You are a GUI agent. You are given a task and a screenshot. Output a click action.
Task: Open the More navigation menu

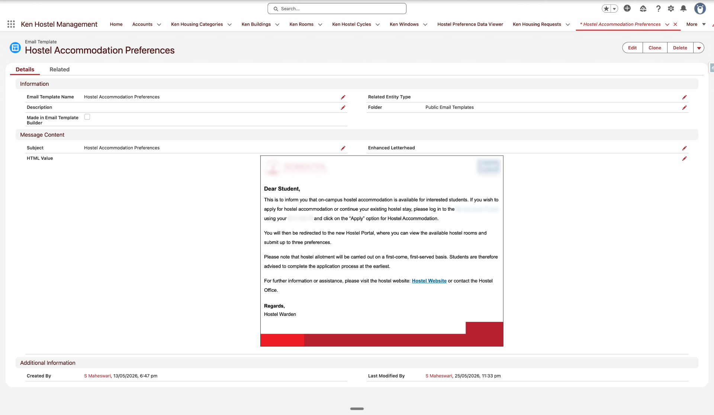coord(696,24)
